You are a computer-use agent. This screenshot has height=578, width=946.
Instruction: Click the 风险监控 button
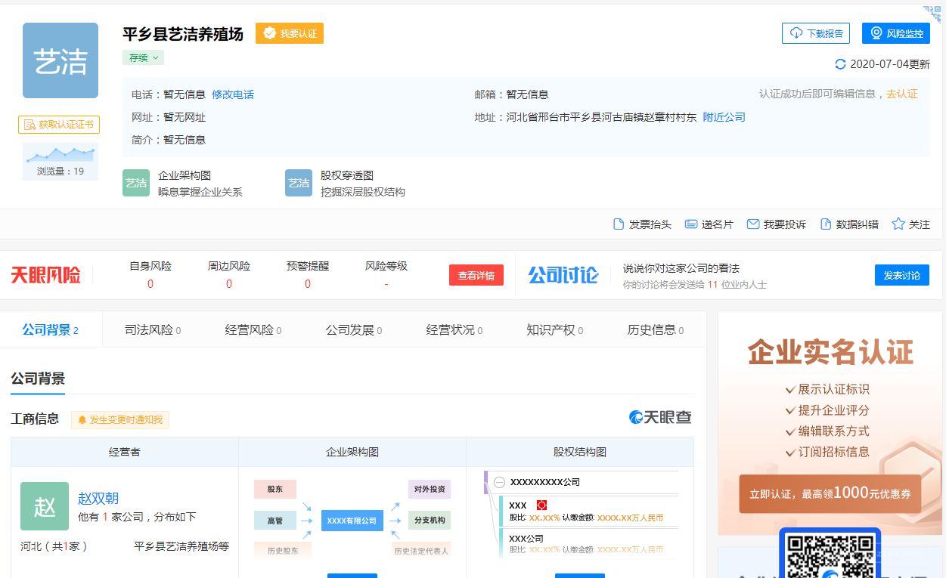(895, 33)
